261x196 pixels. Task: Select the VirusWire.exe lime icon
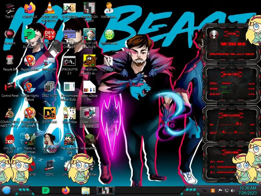click(x=109, y=37)
